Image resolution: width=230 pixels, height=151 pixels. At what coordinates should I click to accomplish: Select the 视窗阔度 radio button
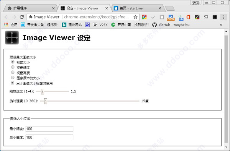point(13,67)
